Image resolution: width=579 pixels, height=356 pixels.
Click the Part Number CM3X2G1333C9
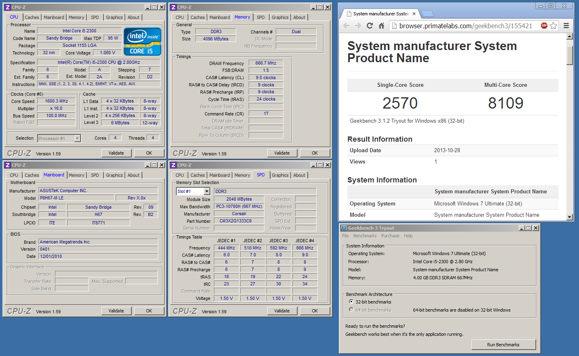[239, 221]
